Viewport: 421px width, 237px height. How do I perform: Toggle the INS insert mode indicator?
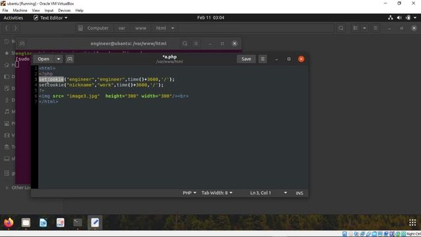299,193
